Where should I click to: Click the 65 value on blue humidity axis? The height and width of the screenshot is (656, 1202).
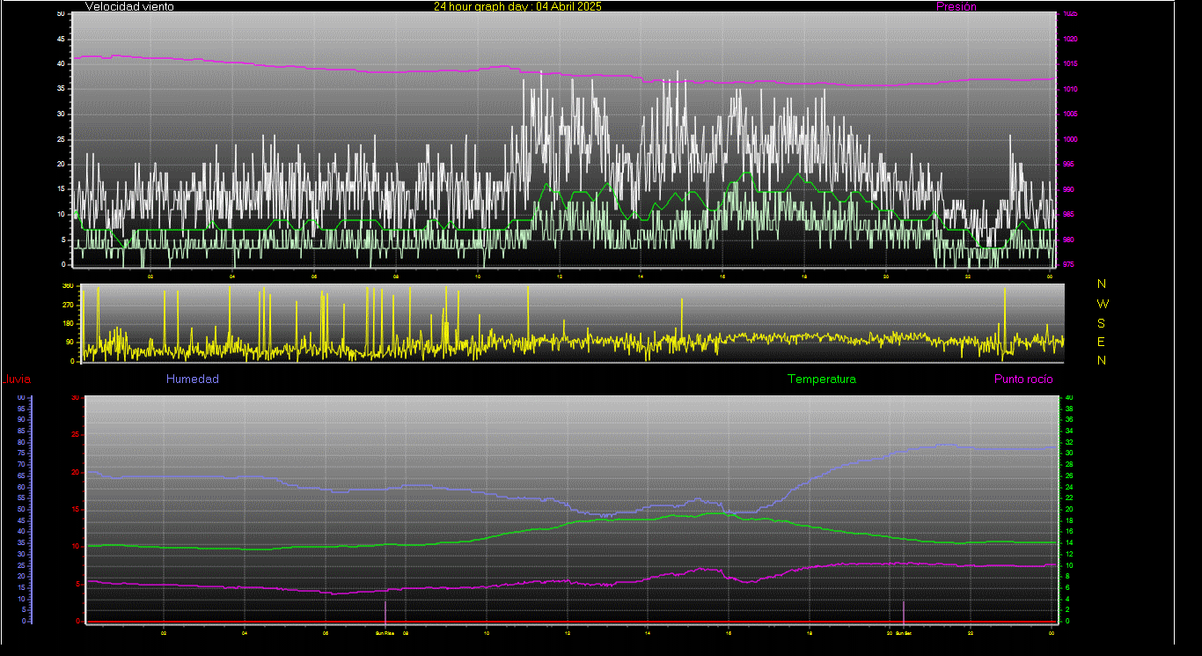(21, 475)
